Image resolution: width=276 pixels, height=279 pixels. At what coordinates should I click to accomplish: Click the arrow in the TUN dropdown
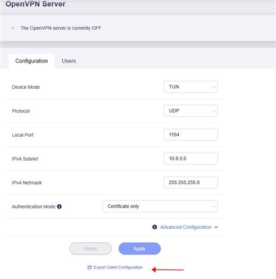(x=214, y=87)
